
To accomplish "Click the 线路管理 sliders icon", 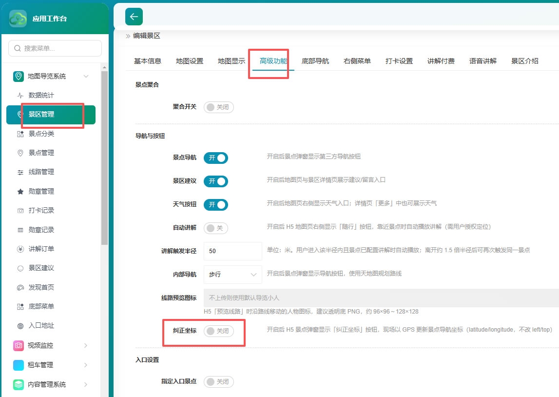I will coord(20,172).
